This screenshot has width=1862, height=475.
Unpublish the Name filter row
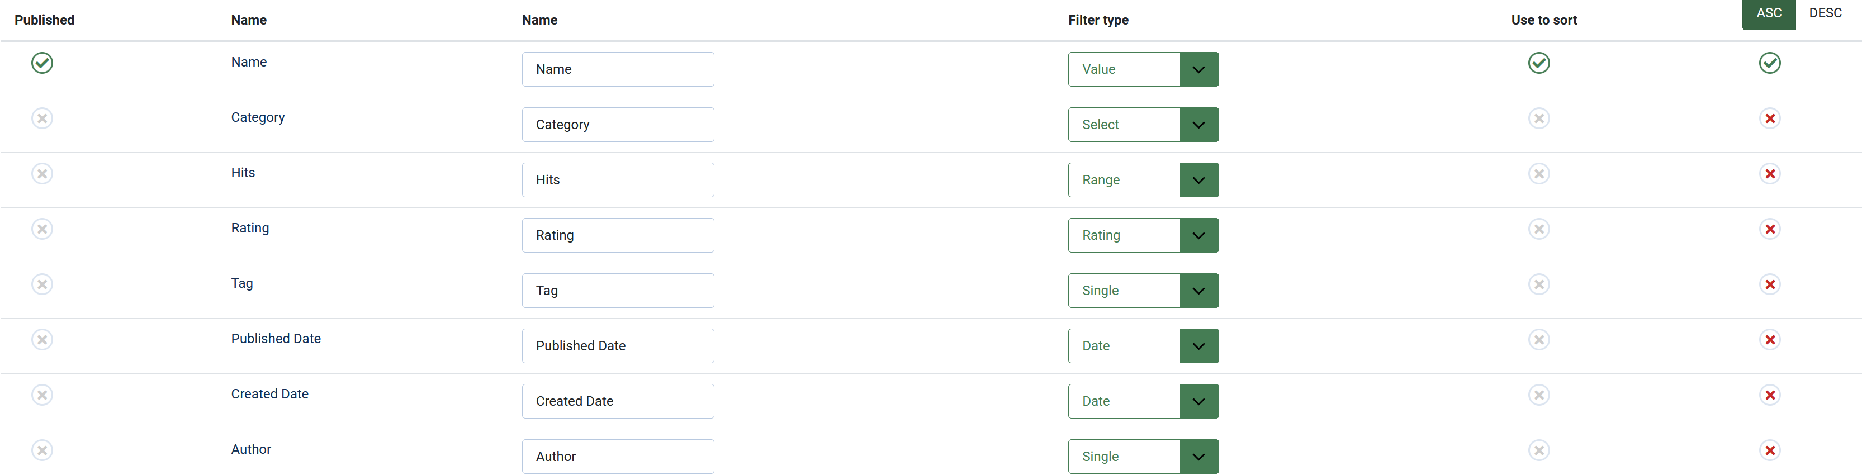point(42,63)
